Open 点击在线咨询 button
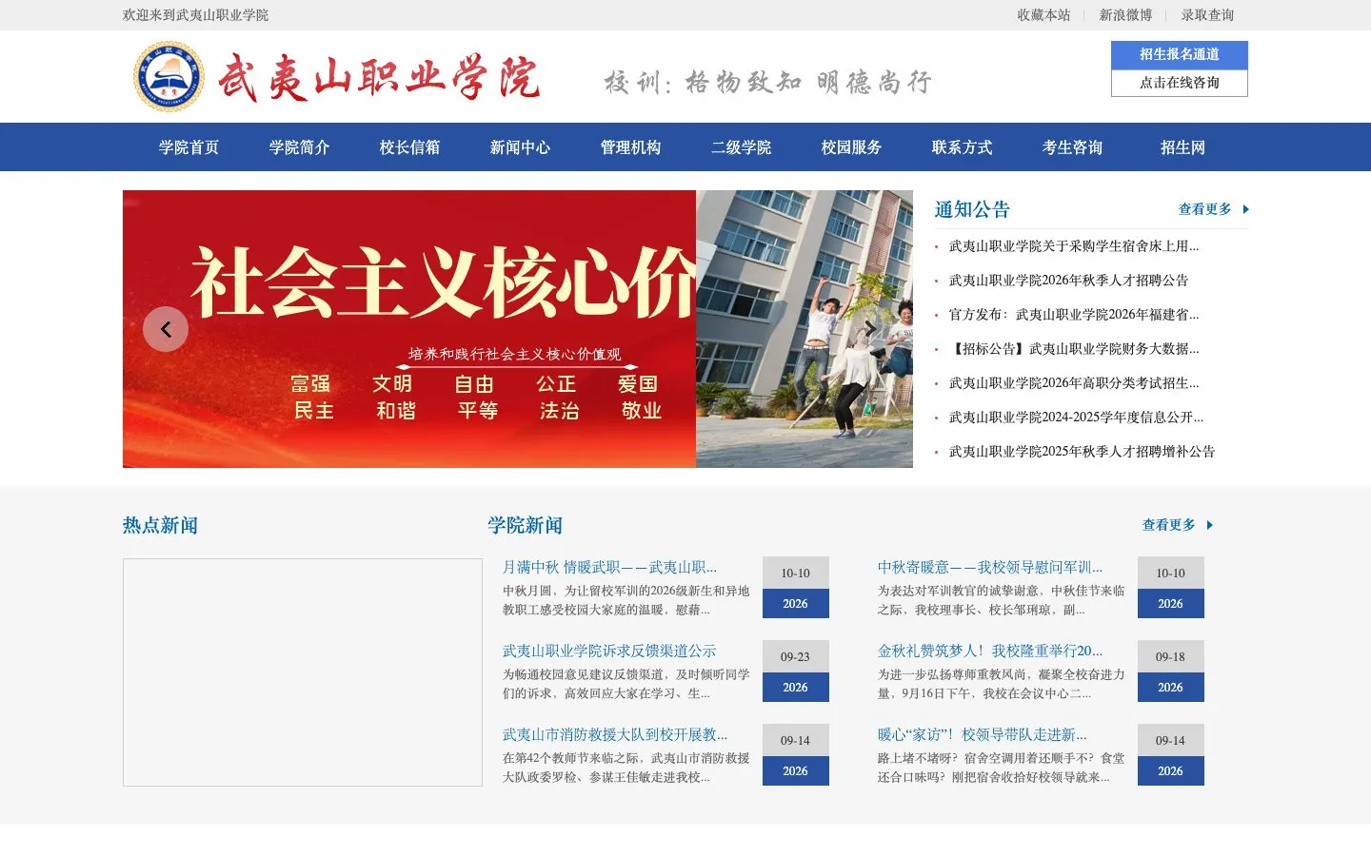1371x856 pixels. [x=1180, y=83]
